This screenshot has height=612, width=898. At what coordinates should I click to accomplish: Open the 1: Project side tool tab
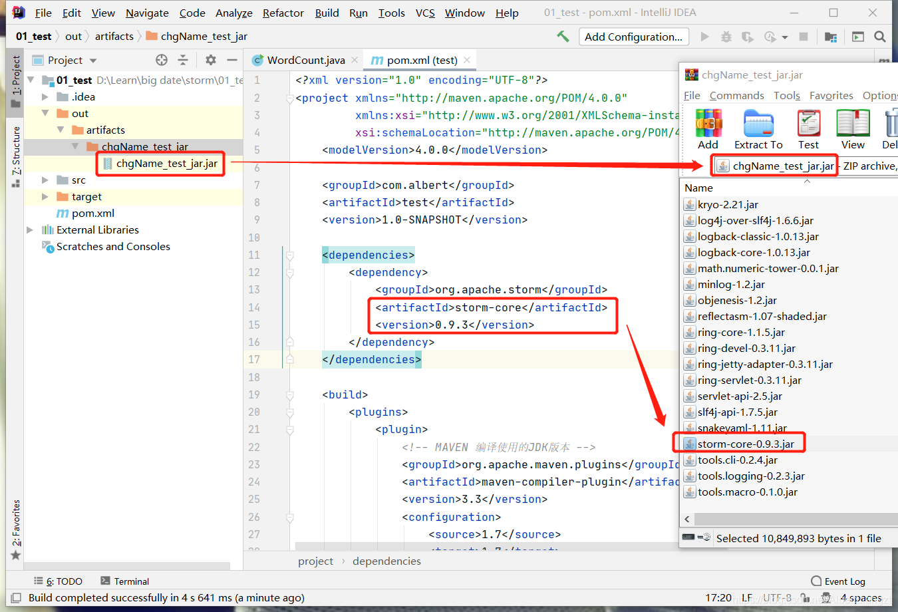pos(15,81)
